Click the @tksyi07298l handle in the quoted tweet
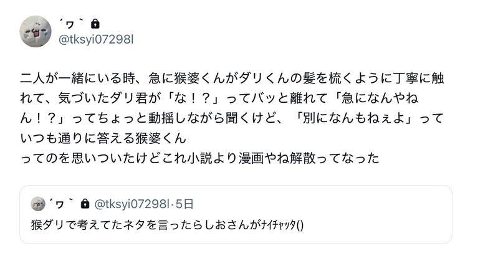 [x=133, y=203]
